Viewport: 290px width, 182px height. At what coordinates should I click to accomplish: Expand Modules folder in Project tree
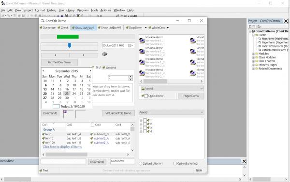point(253,54)
